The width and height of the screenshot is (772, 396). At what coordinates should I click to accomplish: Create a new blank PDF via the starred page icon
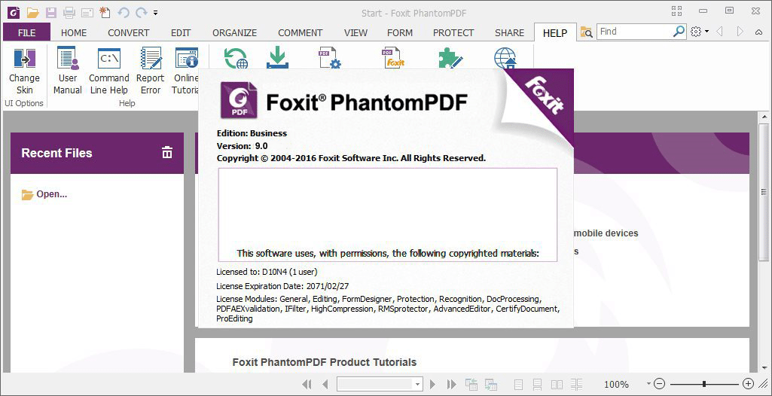tap(105, 12)
